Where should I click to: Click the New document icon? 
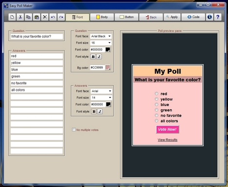click(x=12, y=17)
